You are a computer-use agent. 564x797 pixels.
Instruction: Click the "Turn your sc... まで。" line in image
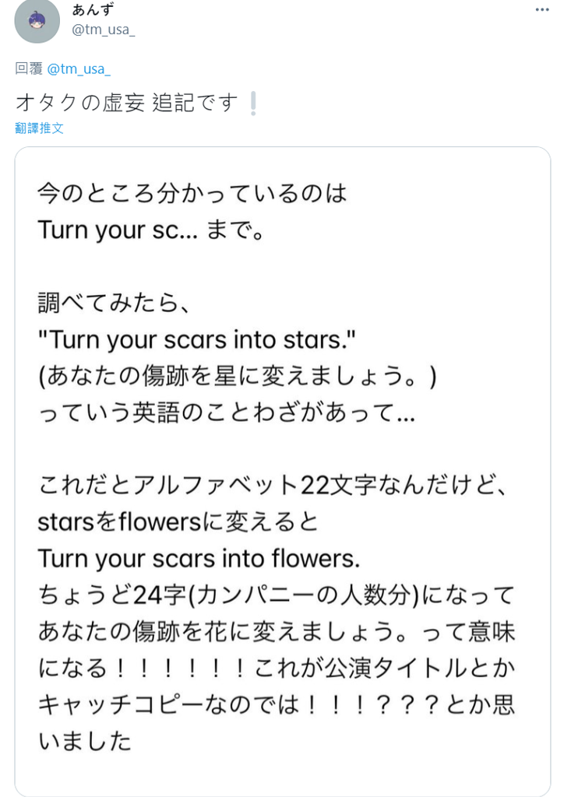(x=150, y=230)
